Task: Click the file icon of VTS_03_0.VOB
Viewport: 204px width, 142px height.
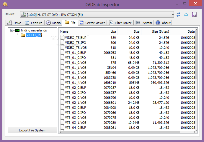Action: [x=63, y=118]
